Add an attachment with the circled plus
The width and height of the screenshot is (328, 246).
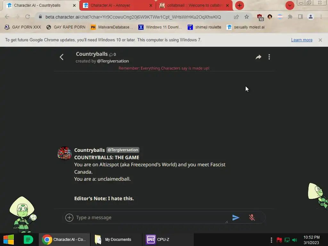pyautogui.click(x=69, y=217)
